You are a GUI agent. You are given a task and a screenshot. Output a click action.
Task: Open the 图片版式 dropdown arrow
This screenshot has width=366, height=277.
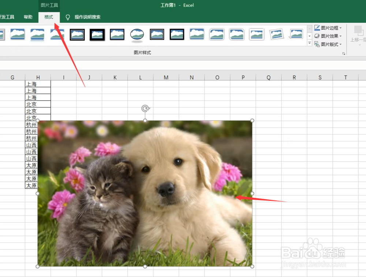tap(340, 44)
